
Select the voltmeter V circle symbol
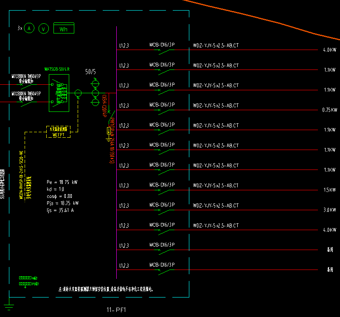point(44,28)
